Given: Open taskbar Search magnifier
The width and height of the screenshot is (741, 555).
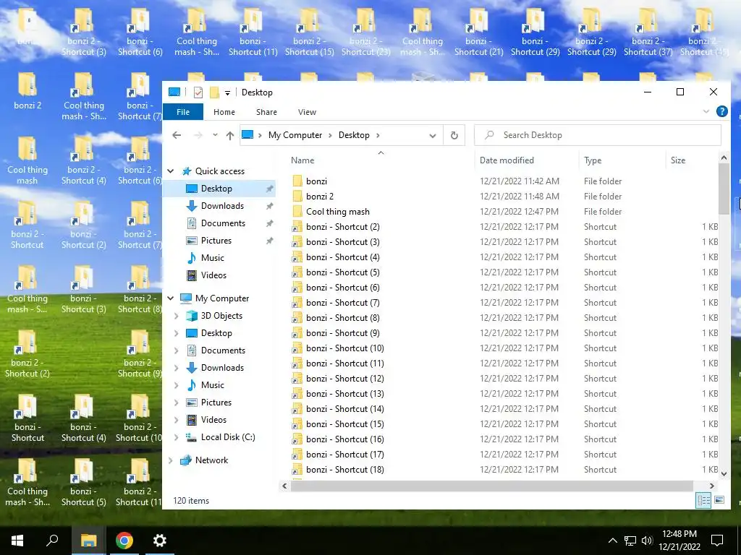Looking at the screenshot, I should [52, 541].
